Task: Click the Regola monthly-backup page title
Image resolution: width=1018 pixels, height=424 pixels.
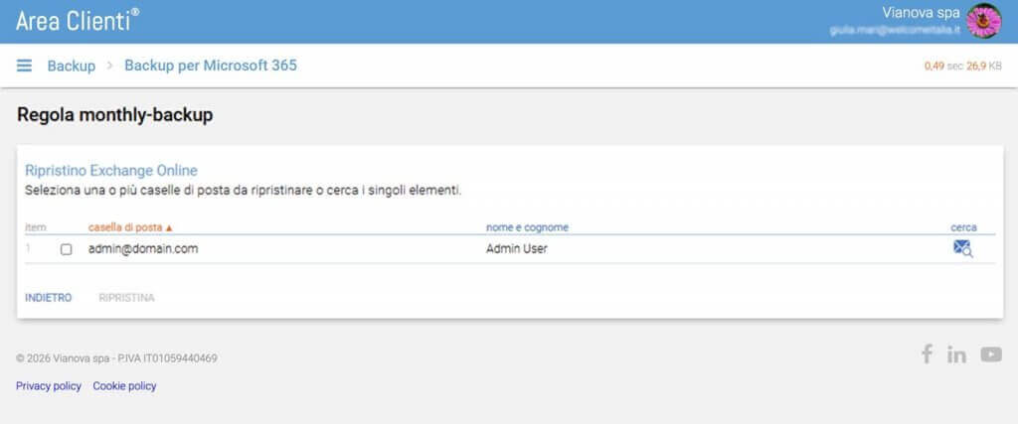Action: 115,115
